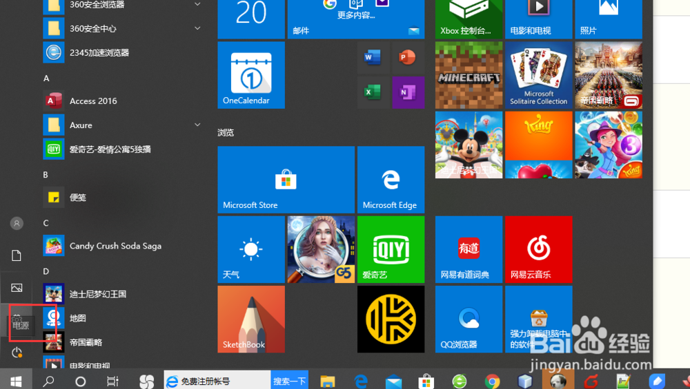Viewport: 690px width, 389px height.
Task: Launch the PowerPoint tile
Action: click(x=408, y=58)
